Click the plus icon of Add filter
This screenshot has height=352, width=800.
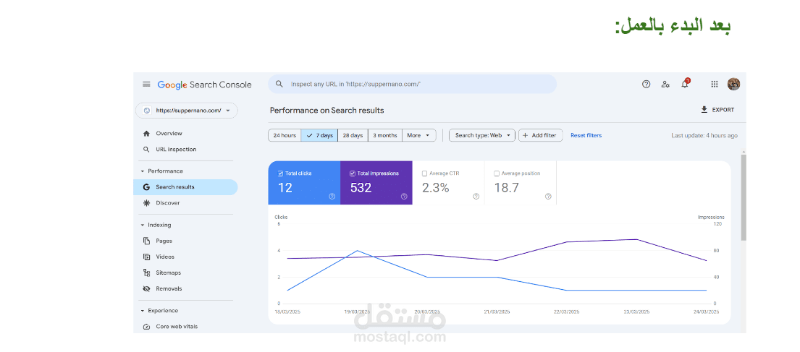(x=526, y=135)
